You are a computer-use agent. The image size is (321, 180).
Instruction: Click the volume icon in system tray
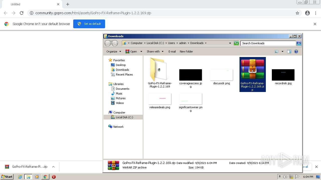pos(285,177)
